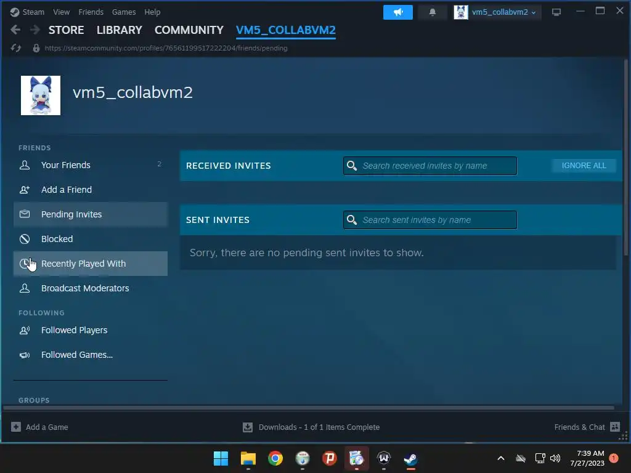
Task: Click the large profile avatar image
Action: (41, 95)
